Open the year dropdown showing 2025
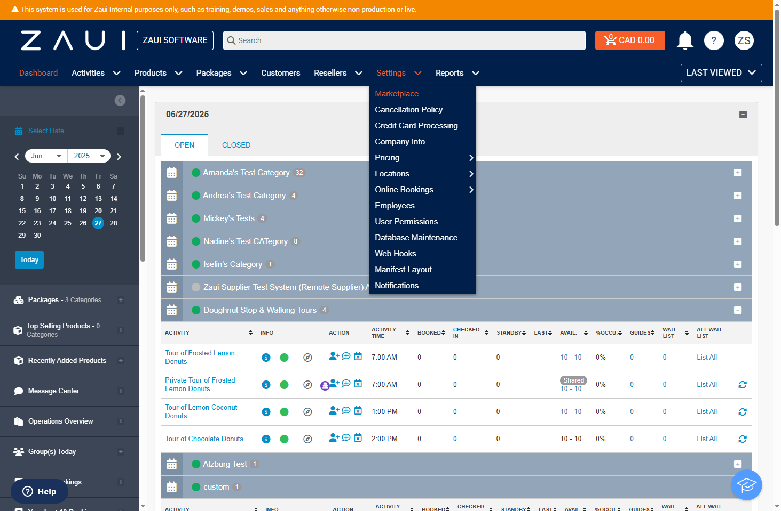The width and height of the screenshot is (781, 511). (89, 156)
